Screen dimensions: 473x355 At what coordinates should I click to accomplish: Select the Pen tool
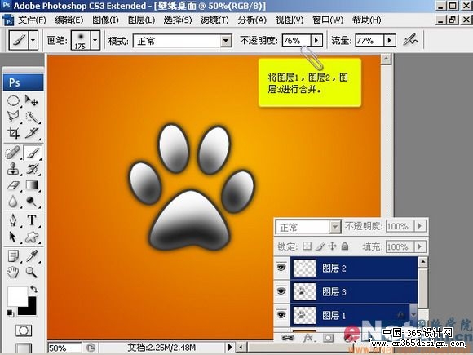click(13, 220)
